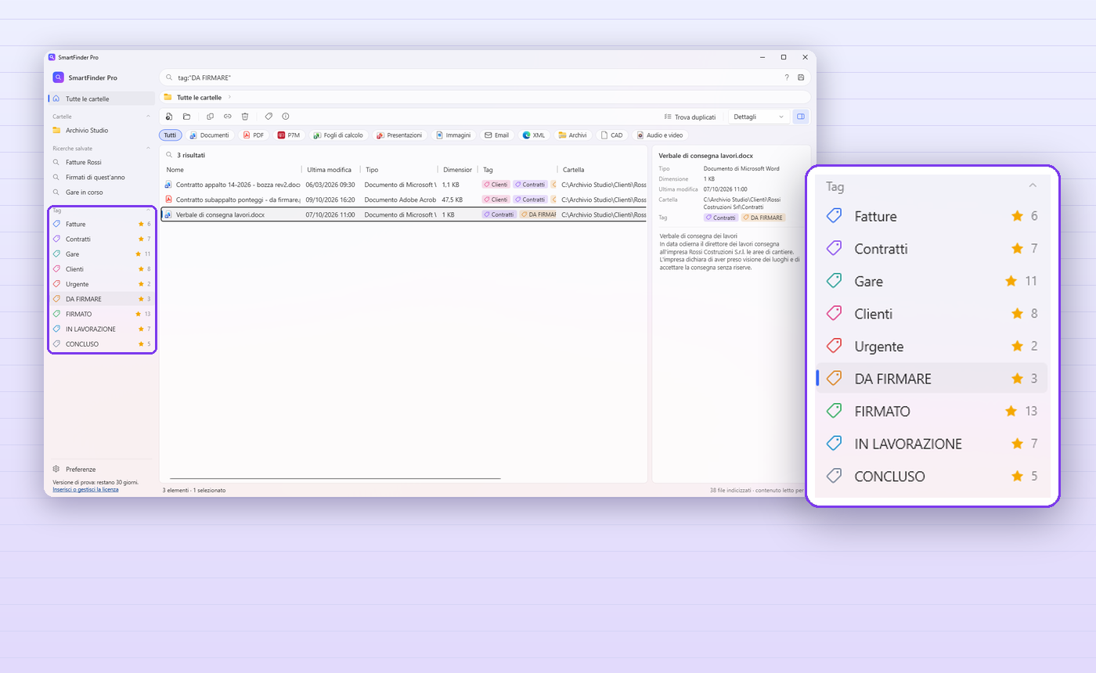Filter results by Fogli di calcolo
This screenshot has width=1096, height=673.
[x=338, y=135]
